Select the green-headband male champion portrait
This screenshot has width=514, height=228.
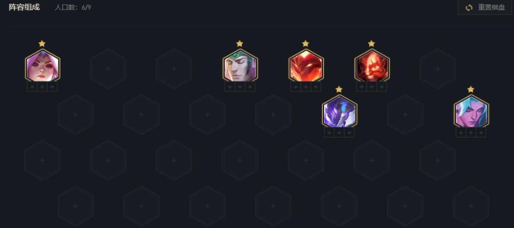(240, 66)
